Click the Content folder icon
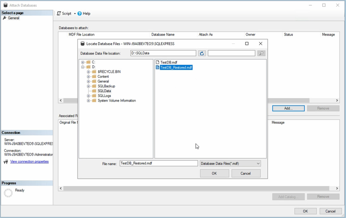346x218 pixels. click(94, 76)
